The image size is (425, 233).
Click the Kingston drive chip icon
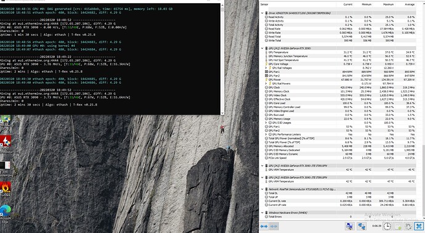267,13
